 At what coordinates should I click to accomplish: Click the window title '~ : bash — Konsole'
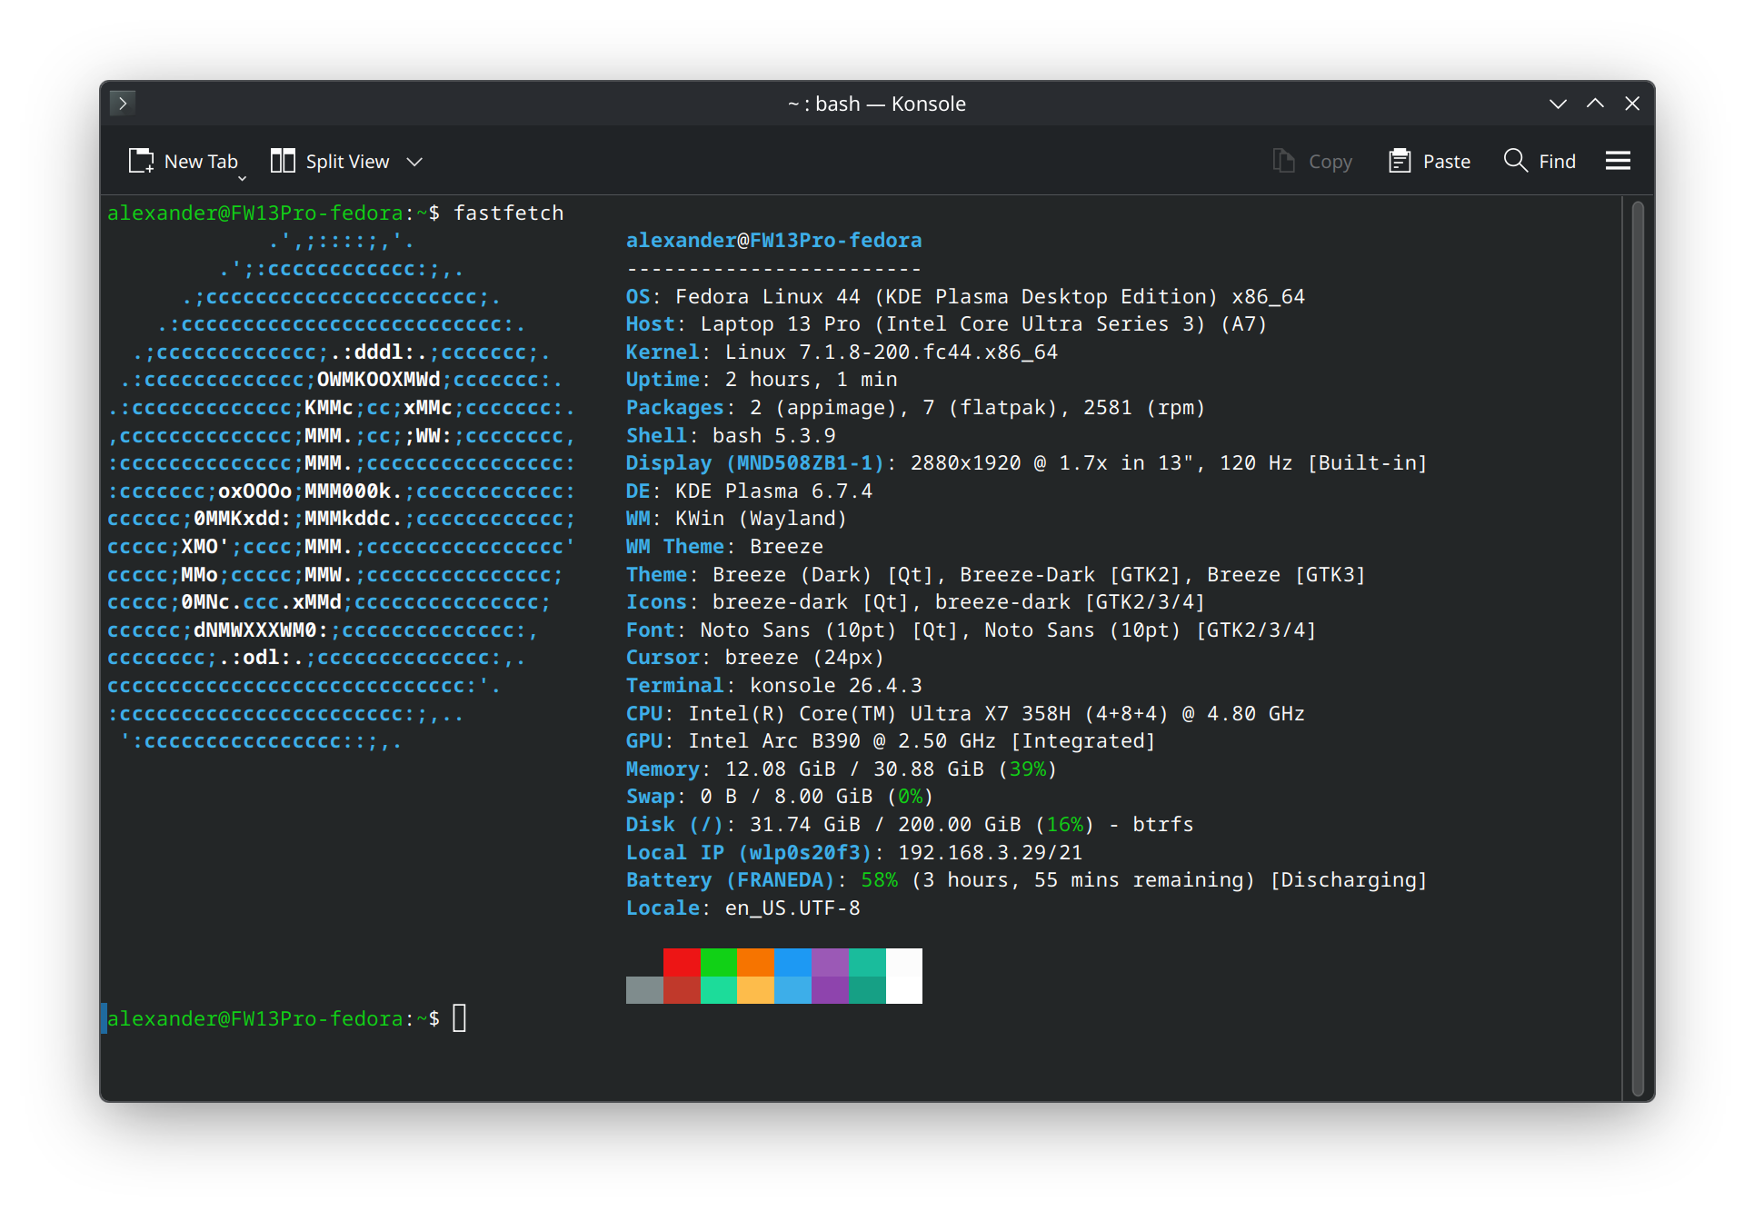[x=877, y=104]
